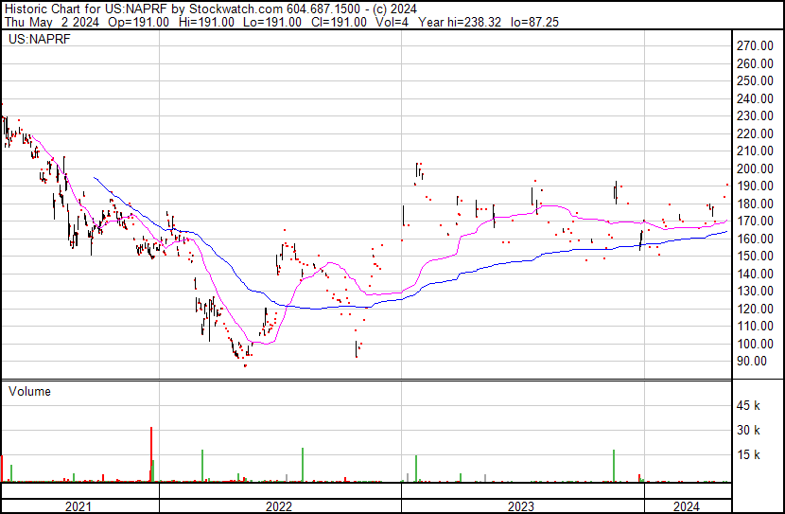Click the 220.00 price axis label
The image size is (785, 514).
click(x=755, y=133)
